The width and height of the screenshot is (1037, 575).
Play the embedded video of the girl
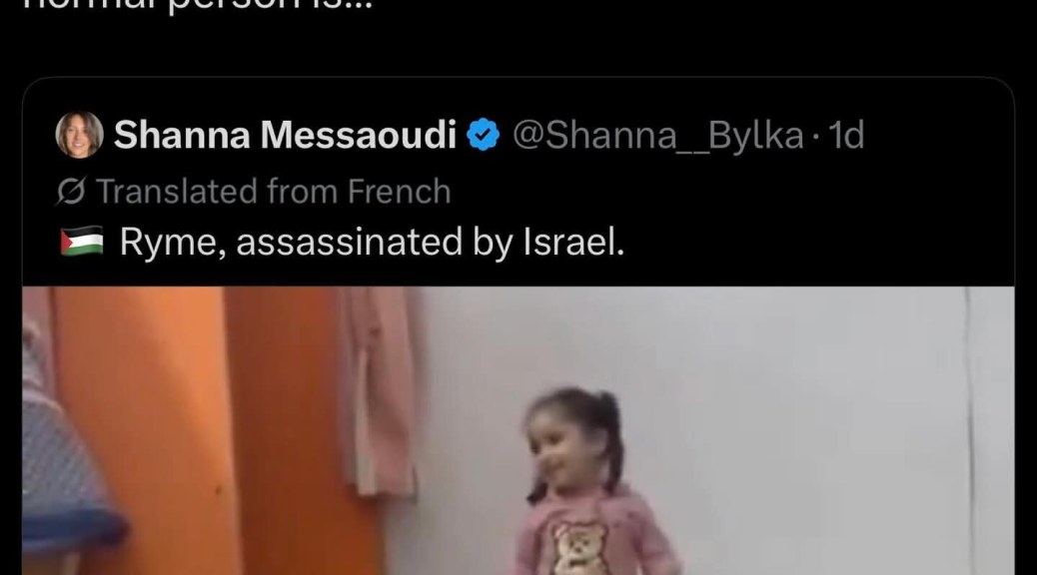pos(518,430)
